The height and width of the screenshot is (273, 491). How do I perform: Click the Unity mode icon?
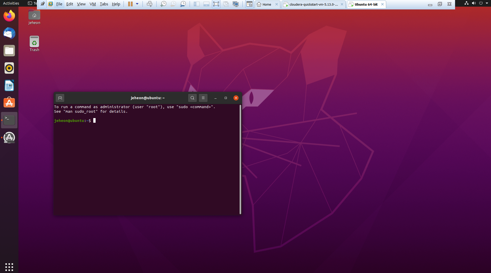[226, 4]
